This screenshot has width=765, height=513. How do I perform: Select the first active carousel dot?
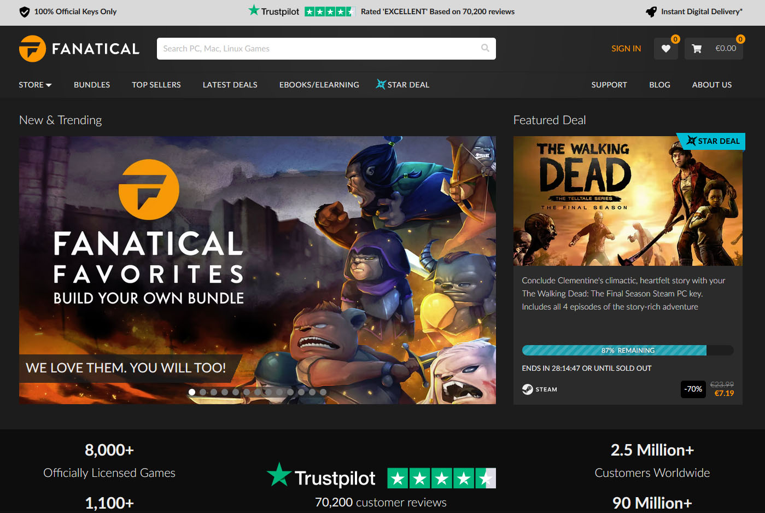point(192,392)
